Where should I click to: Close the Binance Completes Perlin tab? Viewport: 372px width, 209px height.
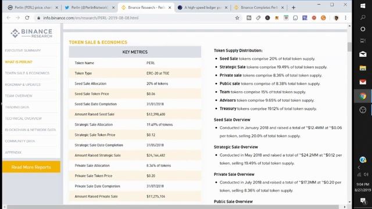(x=282, y=8)
